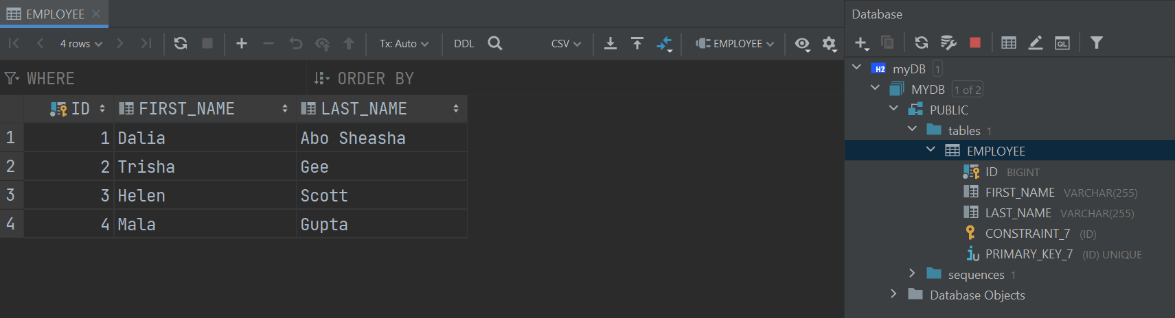This screenshot has height=318, width=1175.
Task: Open query console icon in Database panel
Action: point(1062,42)
